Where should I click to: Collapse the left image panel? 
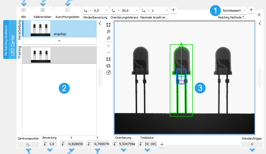tap(100, 23)
